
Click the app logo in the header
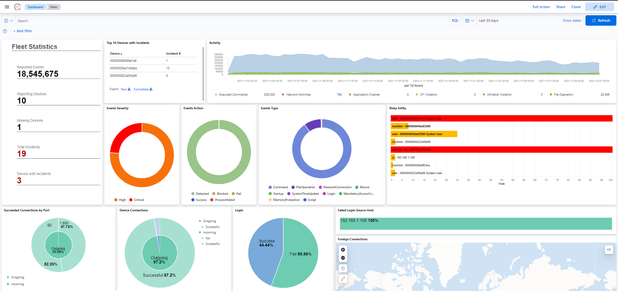(18, 7)
